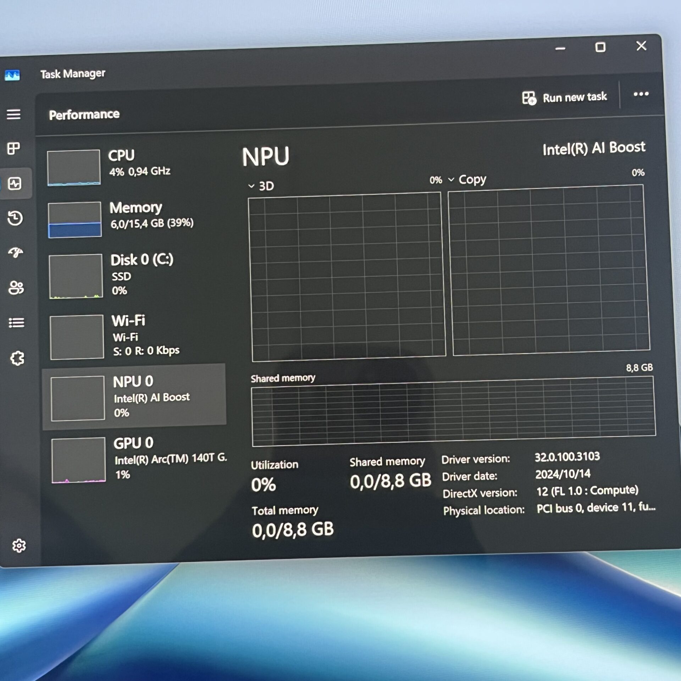Open the hamburger navigation menu
Screen dimensions: 681x681
[13, 114]
